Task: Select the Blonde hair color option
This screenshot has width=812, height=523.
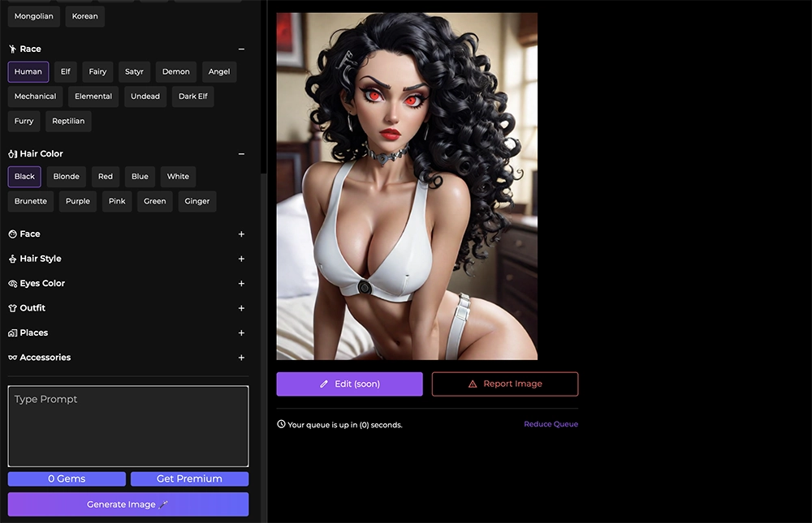Action: 66,176
